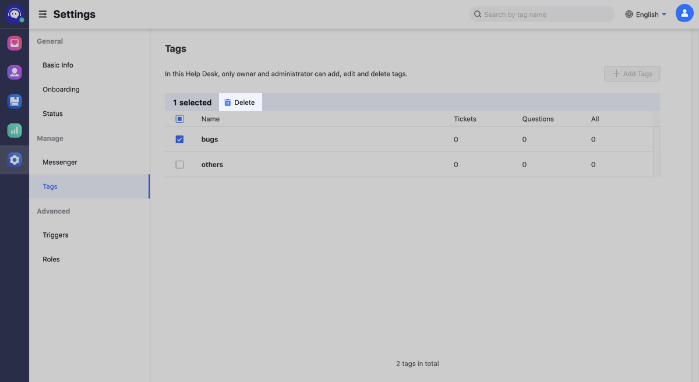
Task: Open the green reports chart icon
Action: point(15,130)
